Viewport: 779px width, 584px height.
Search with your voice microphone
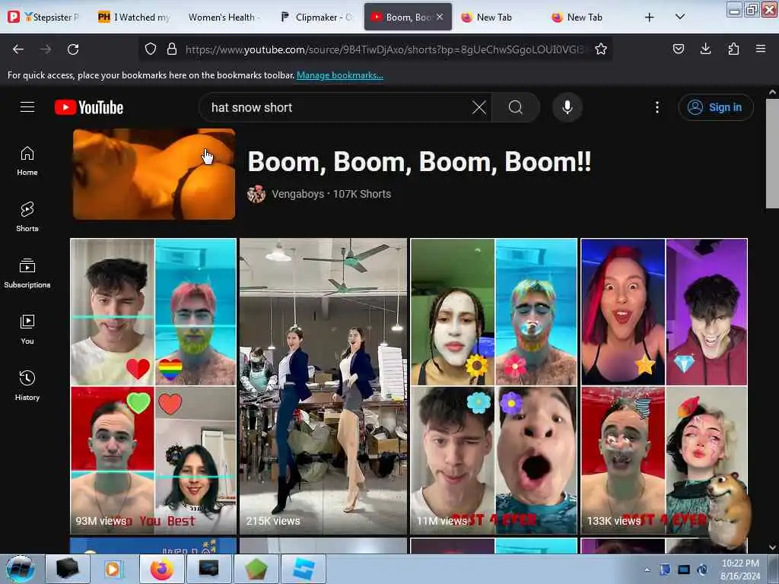click(x=568, y=107)
